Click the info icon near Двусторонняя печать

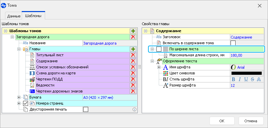click(x=134, y=109)
